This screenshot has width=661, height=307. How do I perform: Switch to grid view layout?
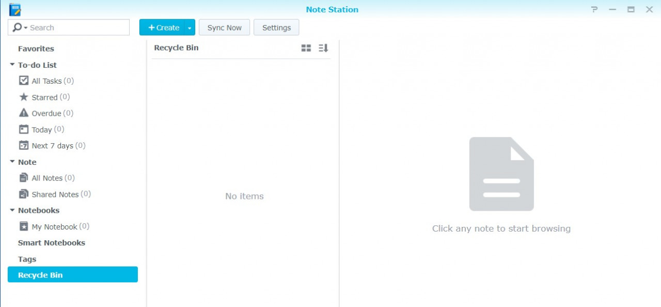[306, 48]
